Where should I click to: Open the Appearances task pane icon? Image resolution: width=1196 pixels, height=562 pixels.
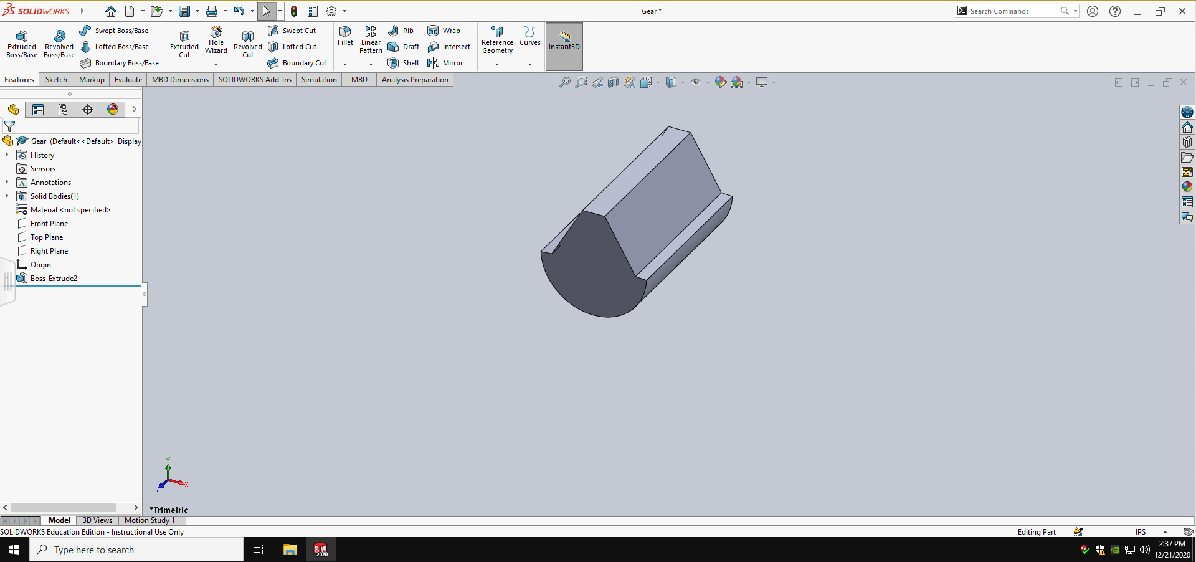point(1187,186)
